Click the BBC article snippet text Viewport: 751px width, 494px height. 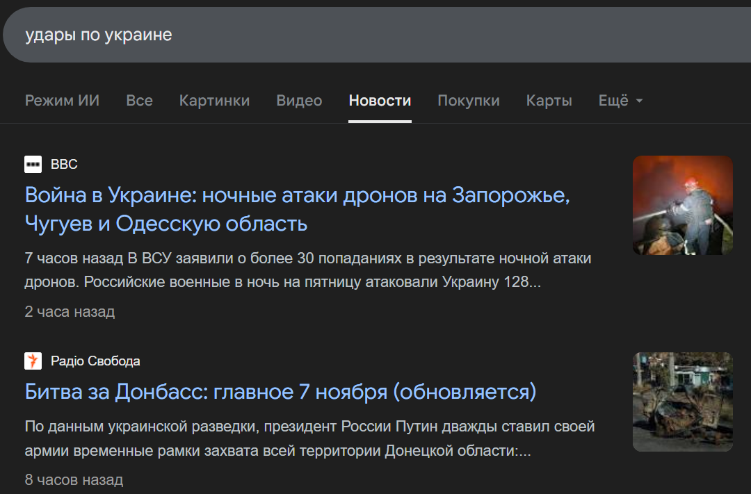click(x=307, y=271)
